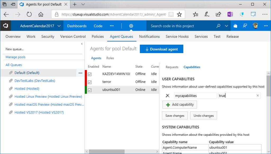
Task: Click the OneNote extension icon
Action: pos(230,14)
